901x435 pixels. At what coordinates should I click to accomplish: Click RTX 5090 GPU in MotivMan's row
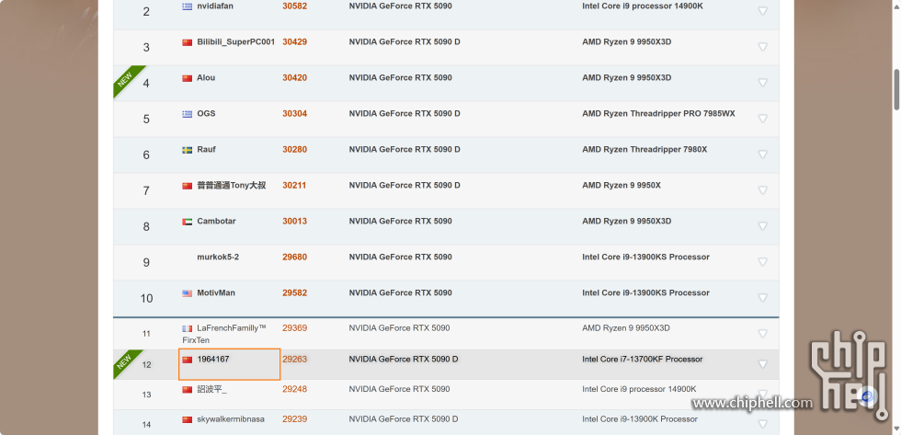click(x=401, y=292)
